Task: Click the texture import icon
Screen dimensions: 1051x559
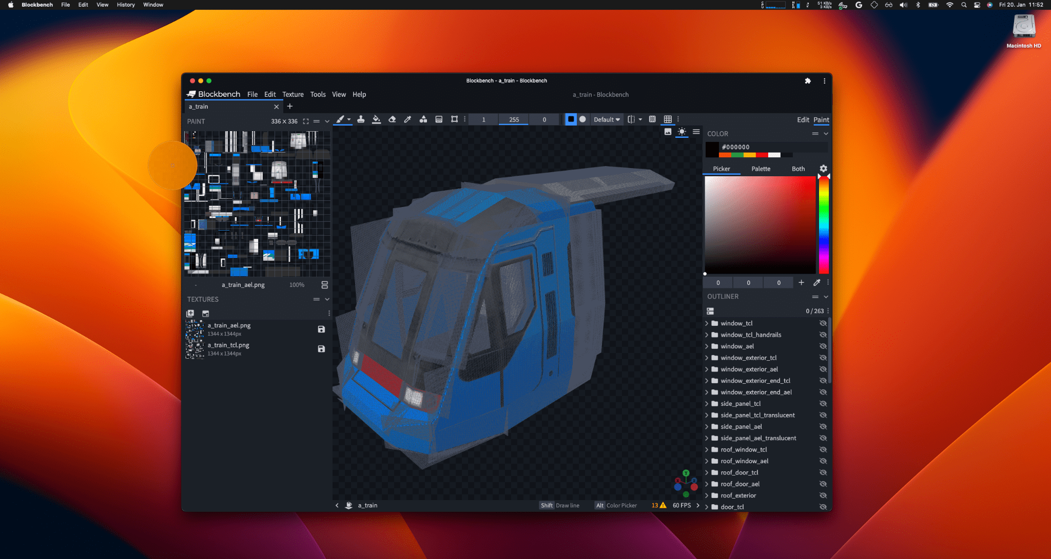Action: pos(206,314)
